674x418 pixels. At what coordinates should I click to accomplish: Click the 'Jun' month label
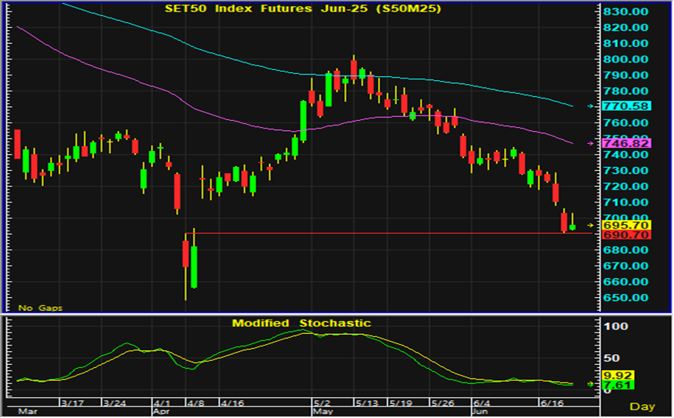click(x=480, y=412)
